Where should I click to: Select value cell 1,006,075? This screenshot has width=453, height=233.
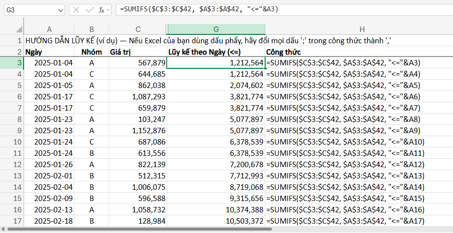[138, 187]
